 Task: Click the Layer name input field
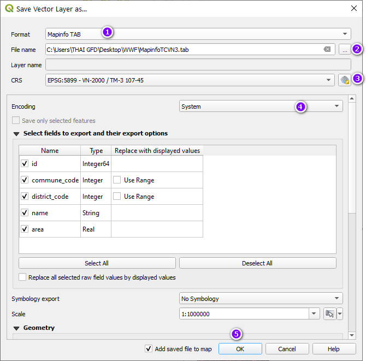pos(198,64)
